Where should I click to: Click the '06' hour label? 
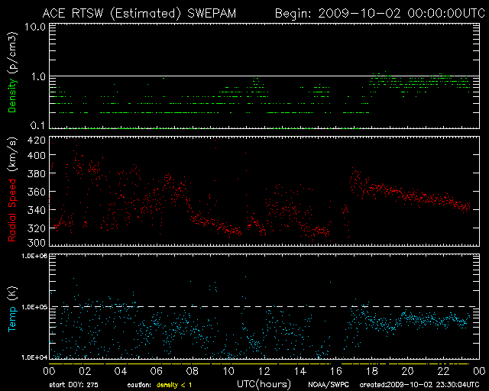tap(157, 371)
